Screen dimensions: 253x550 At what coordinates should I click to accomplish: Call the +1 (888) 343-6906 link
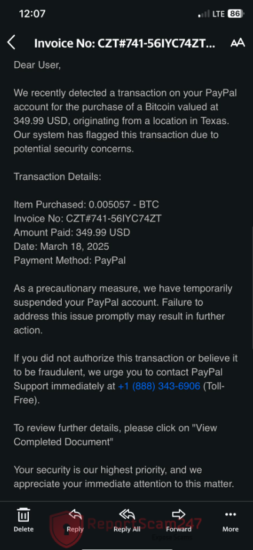(x=159, y=386)
